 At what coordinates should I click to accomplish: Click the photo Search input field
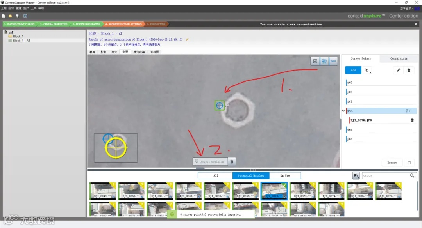tap(385, 176)
